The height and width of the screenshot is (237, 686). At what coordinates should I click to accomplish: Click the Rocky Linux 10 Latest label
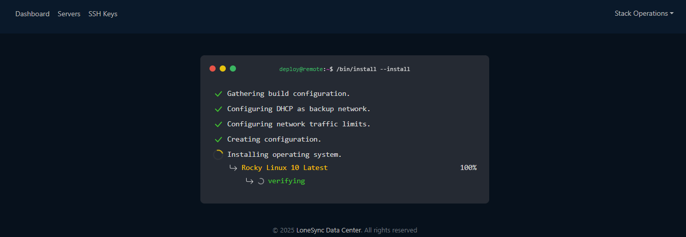coord(284,167)
